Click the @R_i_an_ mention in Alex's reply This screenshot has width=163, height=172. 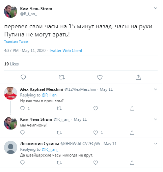pyautogui.click(x=50, y=95)
